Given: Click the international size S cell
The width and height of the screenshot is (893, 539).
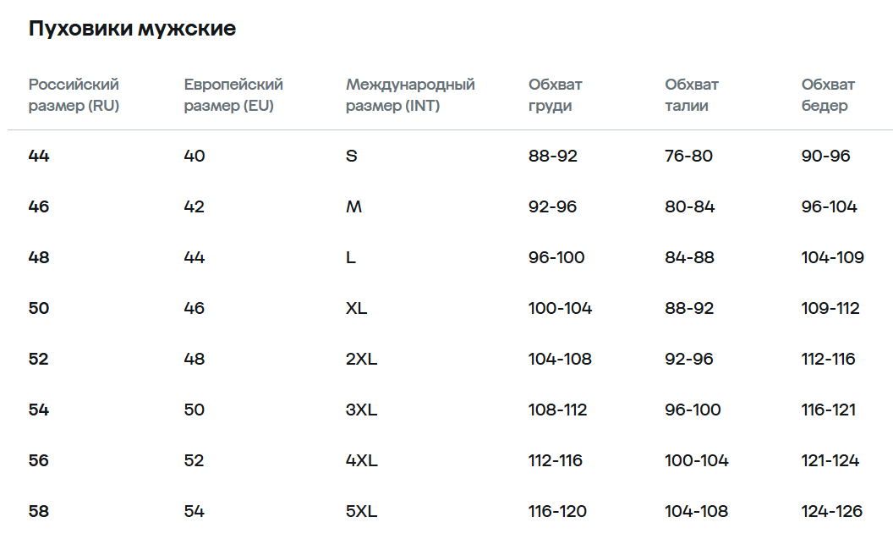Looking at the screenshot, I should tap(352, 156).
